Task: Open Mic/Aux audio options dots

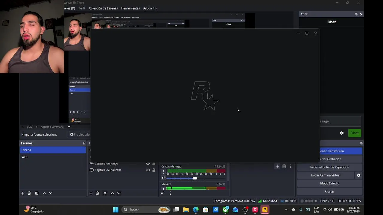Action: coord(163,188)
